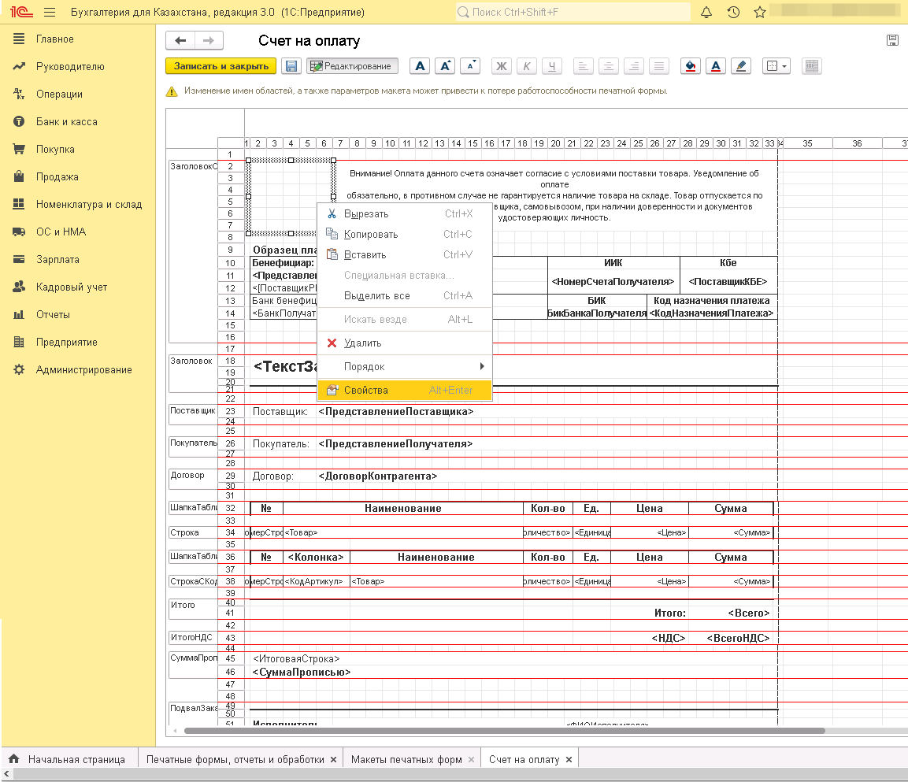Open the Зарплата section
The image size is (908, 782).
78,260
